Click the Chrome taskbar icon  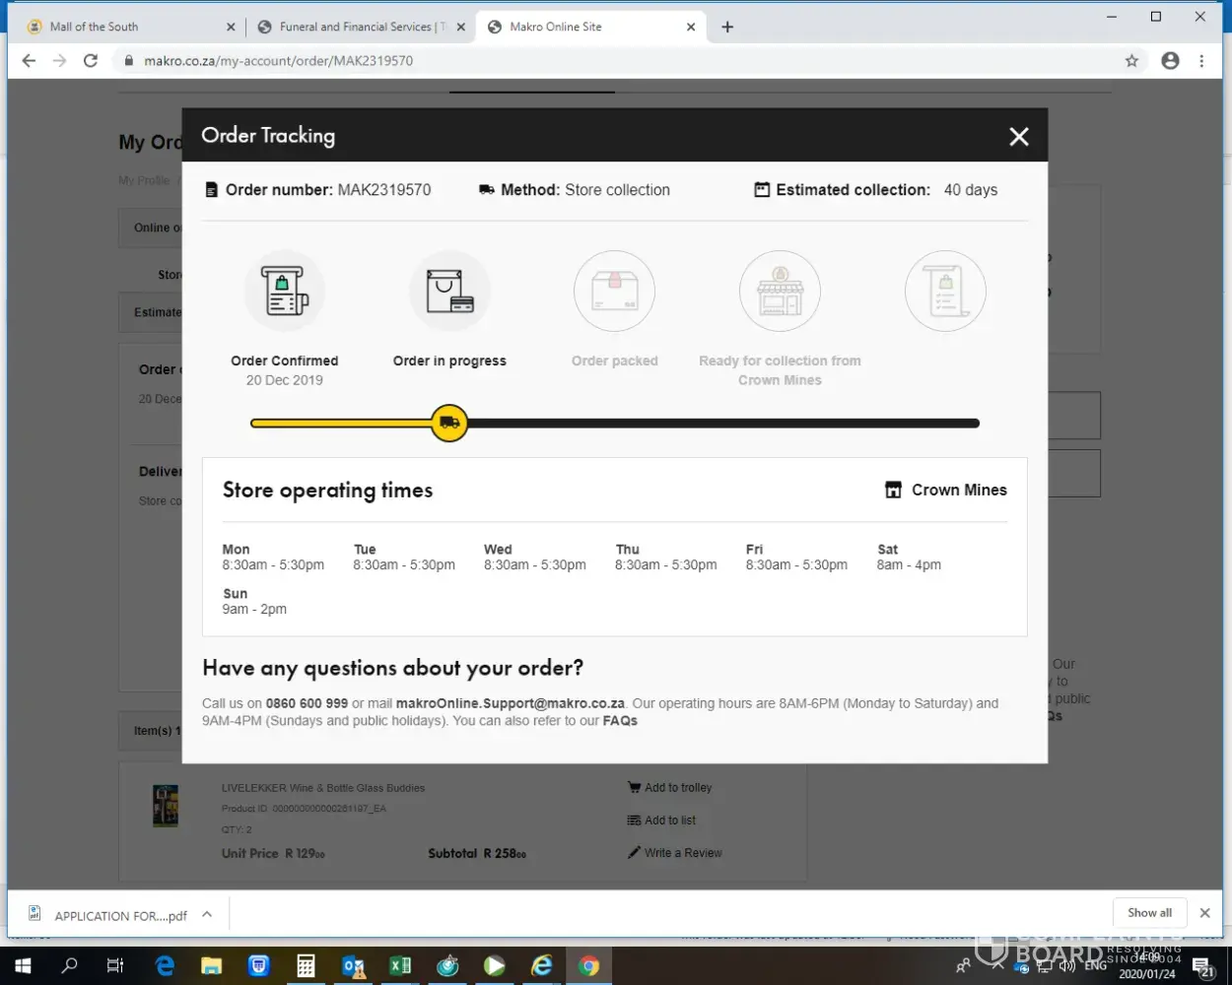(589, 966)
